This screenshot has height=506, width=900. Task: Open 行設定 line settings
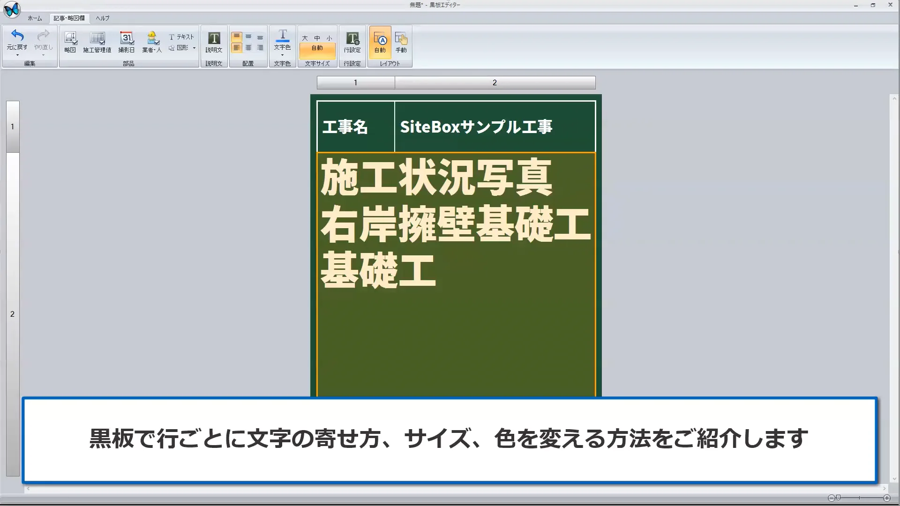tap(352, 42)
